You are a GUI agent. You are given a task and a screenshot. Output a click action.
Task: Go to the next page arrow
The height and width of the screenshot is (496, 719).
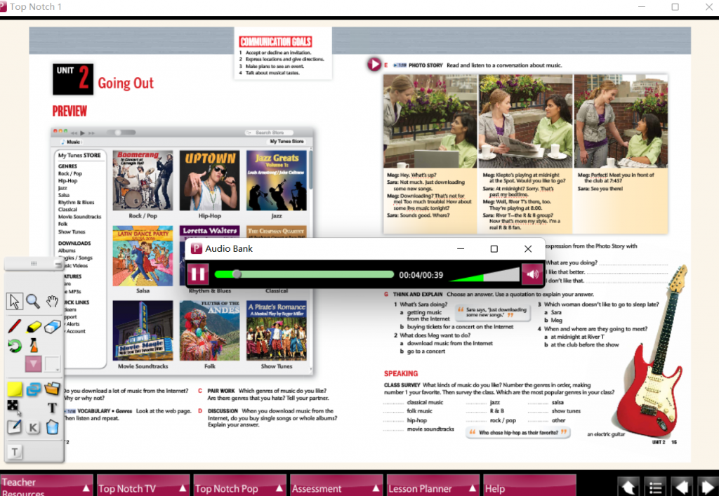coord(707,486)
